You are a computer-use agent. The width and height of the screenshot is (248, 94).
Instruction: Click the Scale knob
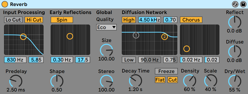coord(210,80)
